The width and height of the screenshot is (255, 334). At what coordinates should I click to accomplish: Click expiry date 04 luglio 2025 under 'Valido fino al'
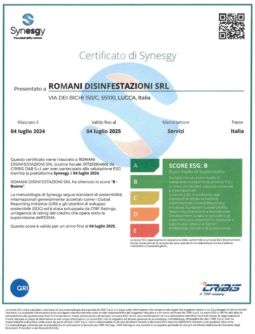coord(103,131)
